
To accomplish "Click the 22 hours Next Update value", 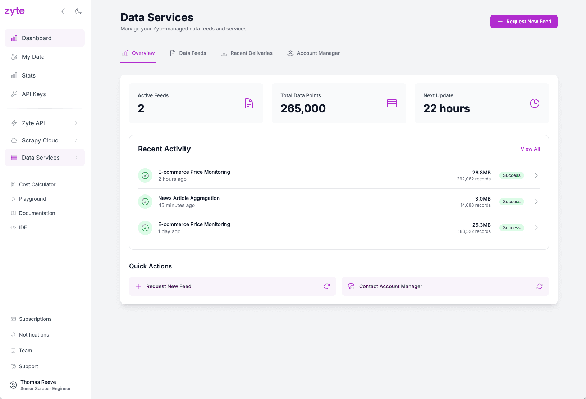I will coord(447,108).
